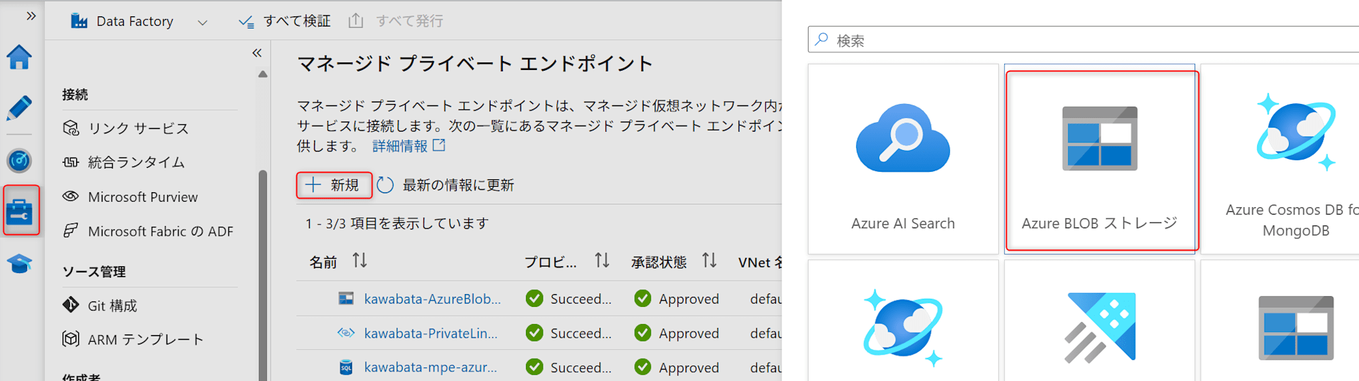Sort by 名前 column arrows

pos(360,261)
